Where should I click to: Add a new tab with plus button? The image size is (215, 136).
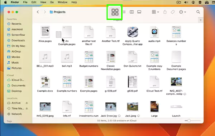(201, 20)
